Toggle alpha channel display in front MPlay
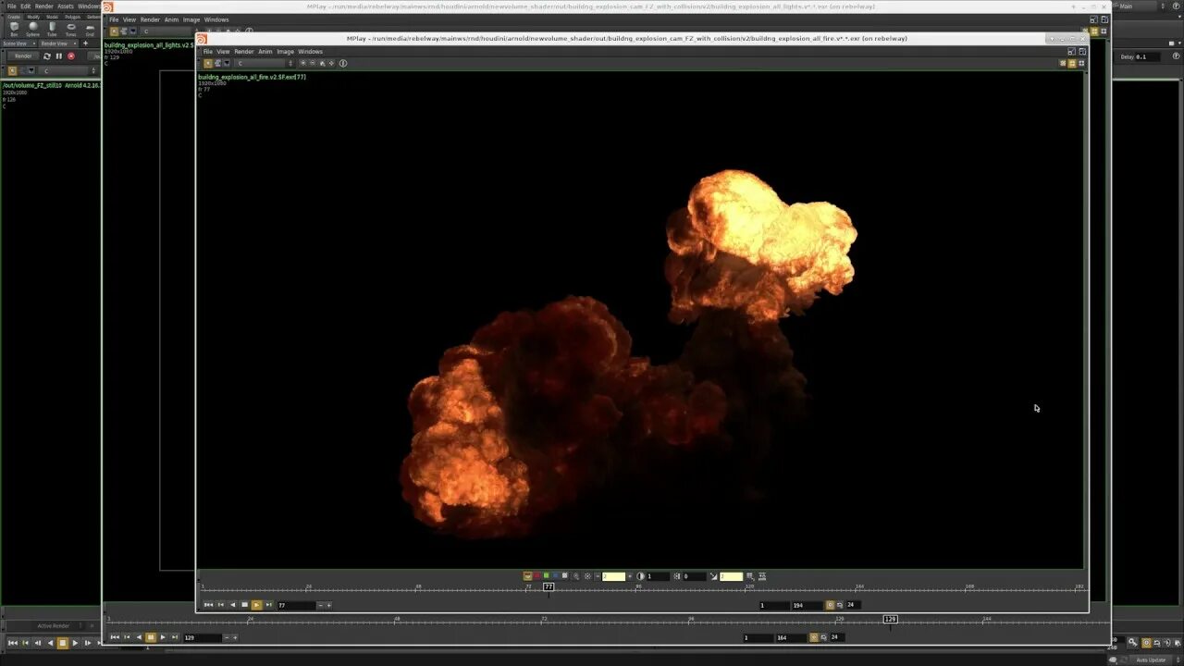Image resolution: width=1184 pixels, height=666 pixels. tap(565, 576)
